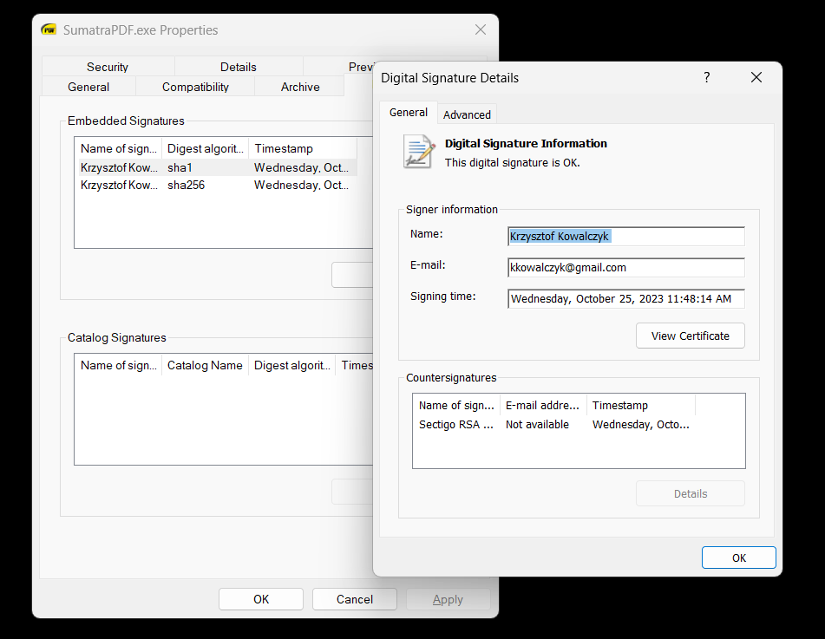Click View Certificate button
This screenshot has width=825, height=639.
click(691, 336)
